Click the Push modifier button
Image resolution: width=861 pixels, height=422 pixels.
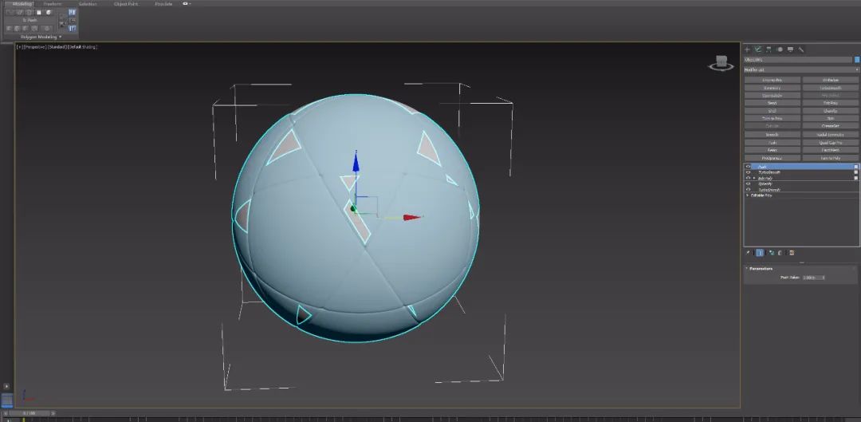[772, 142]
